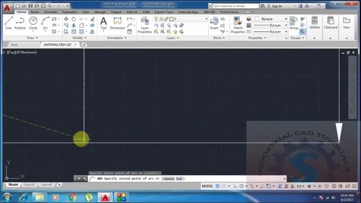
Task: Click the Scale tool icon
Action: click(74, 32)
